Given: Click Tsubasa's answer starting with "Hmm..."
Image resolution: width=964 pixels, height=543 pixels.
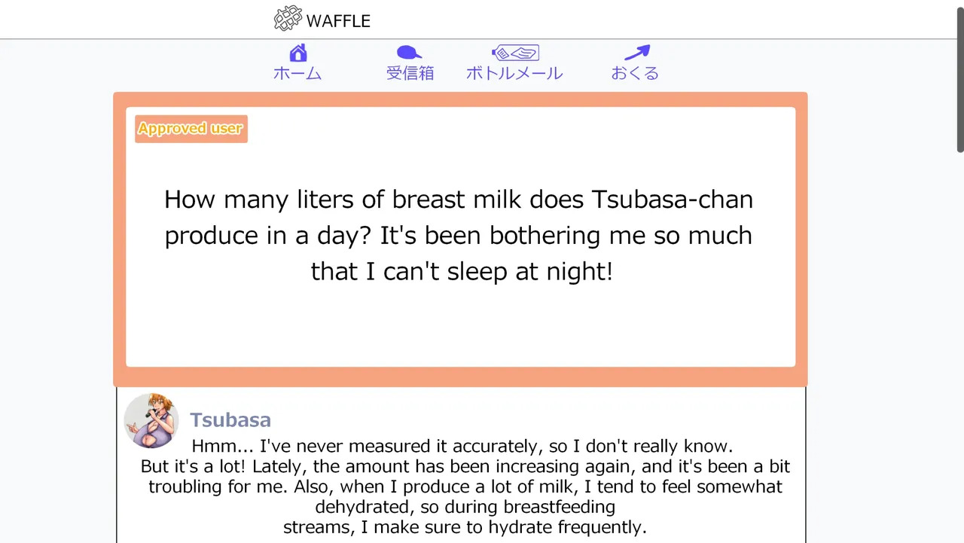Looking at the screenshot, I should (462, 446).
